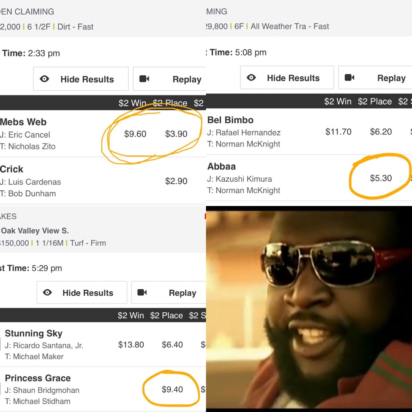412x412 pixels.
Task: Select horse Stunning Sky
Action: 34,333
